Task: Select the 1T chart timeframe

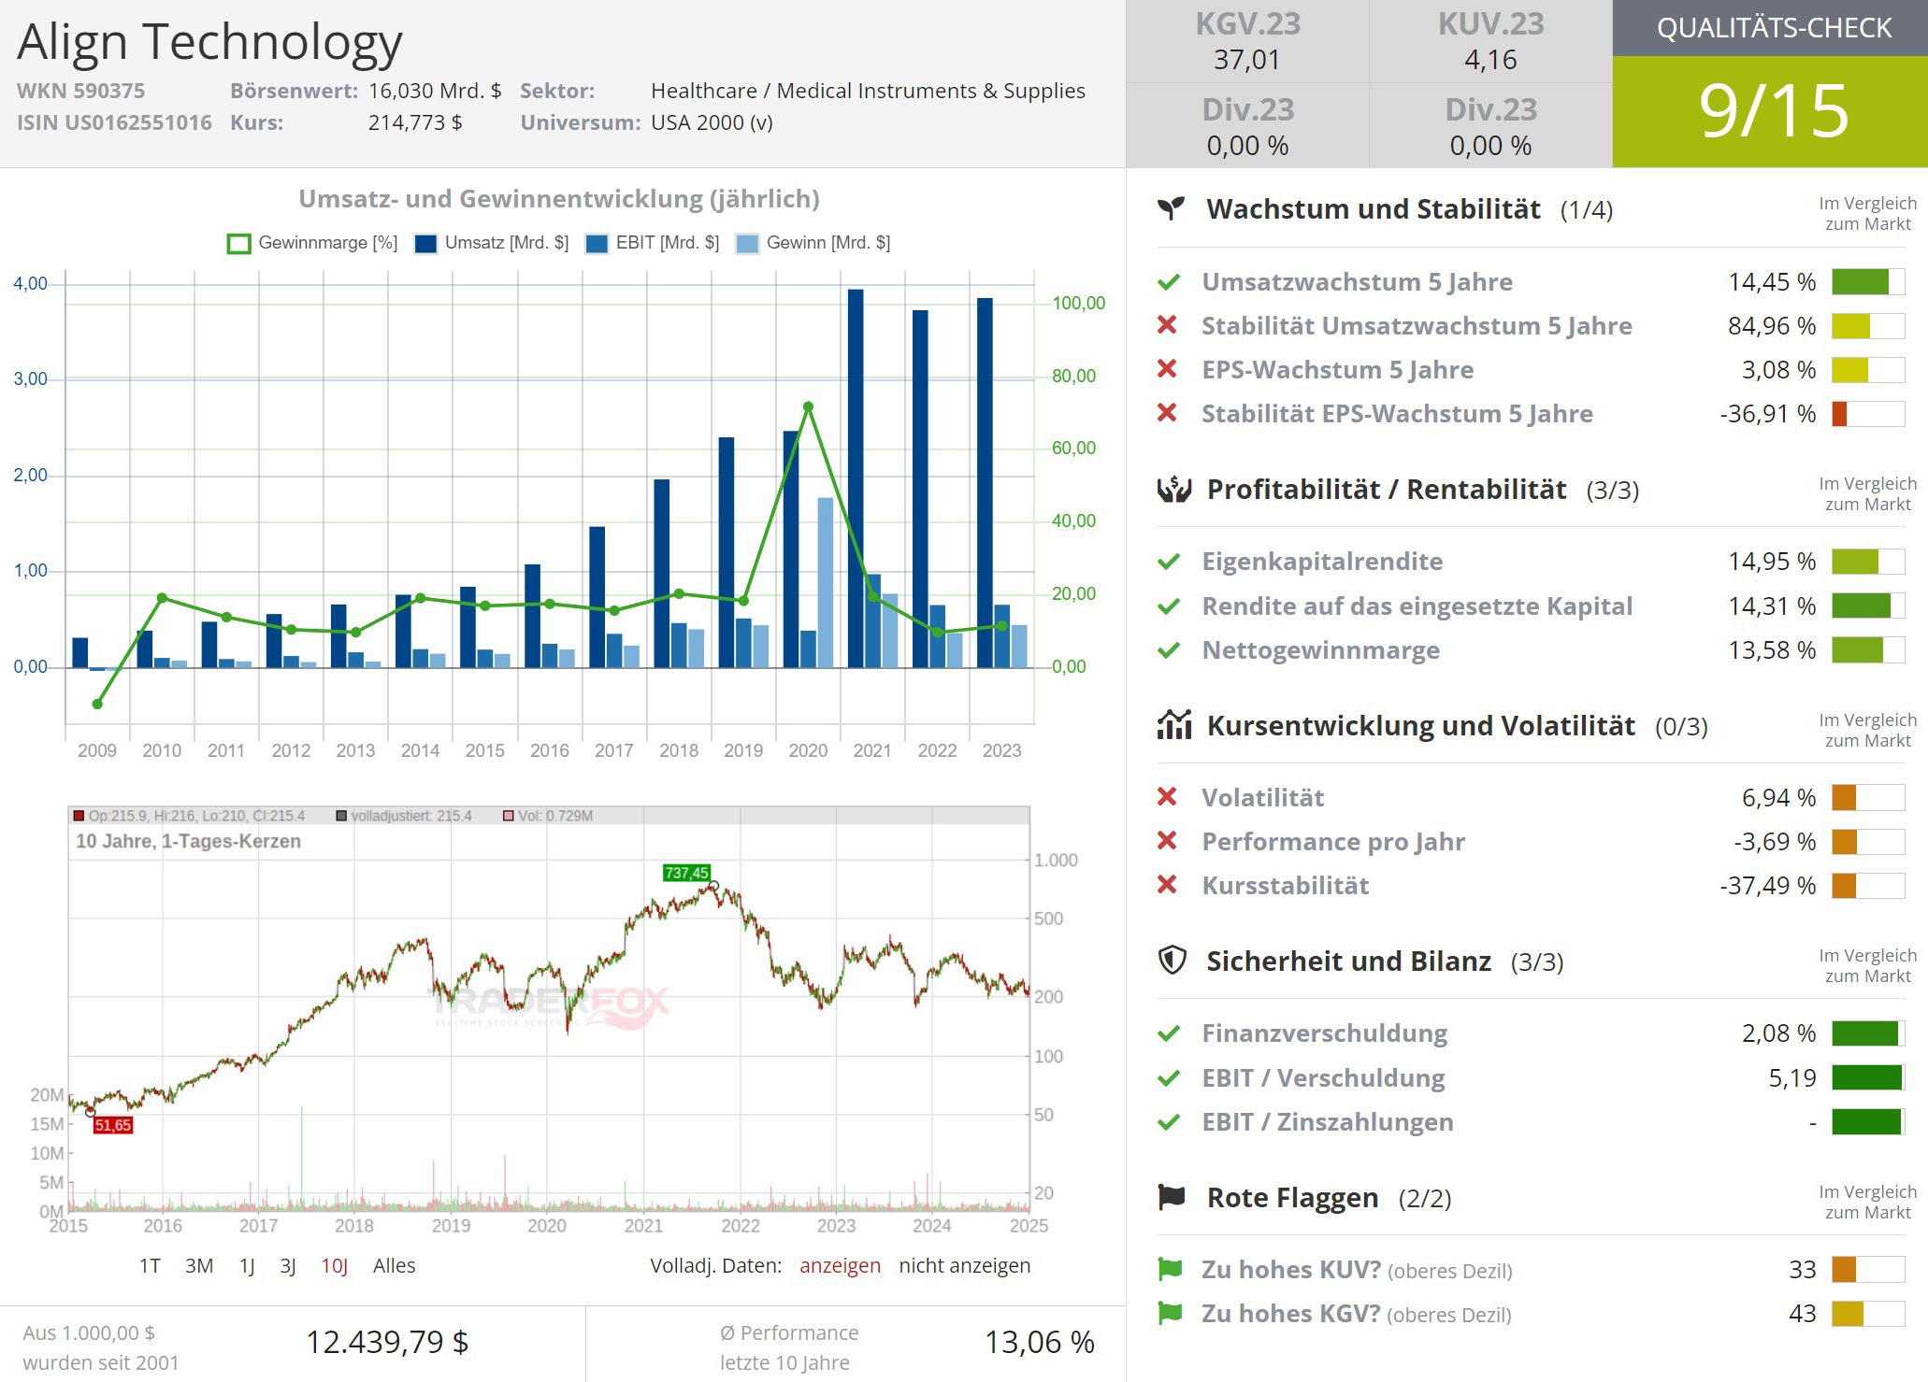Action: 150,1265
